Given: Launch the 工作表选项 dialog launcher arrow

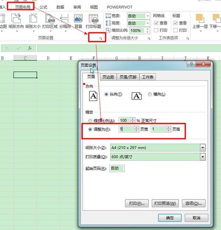Looking at the screenshot, I should click(188, 39).
